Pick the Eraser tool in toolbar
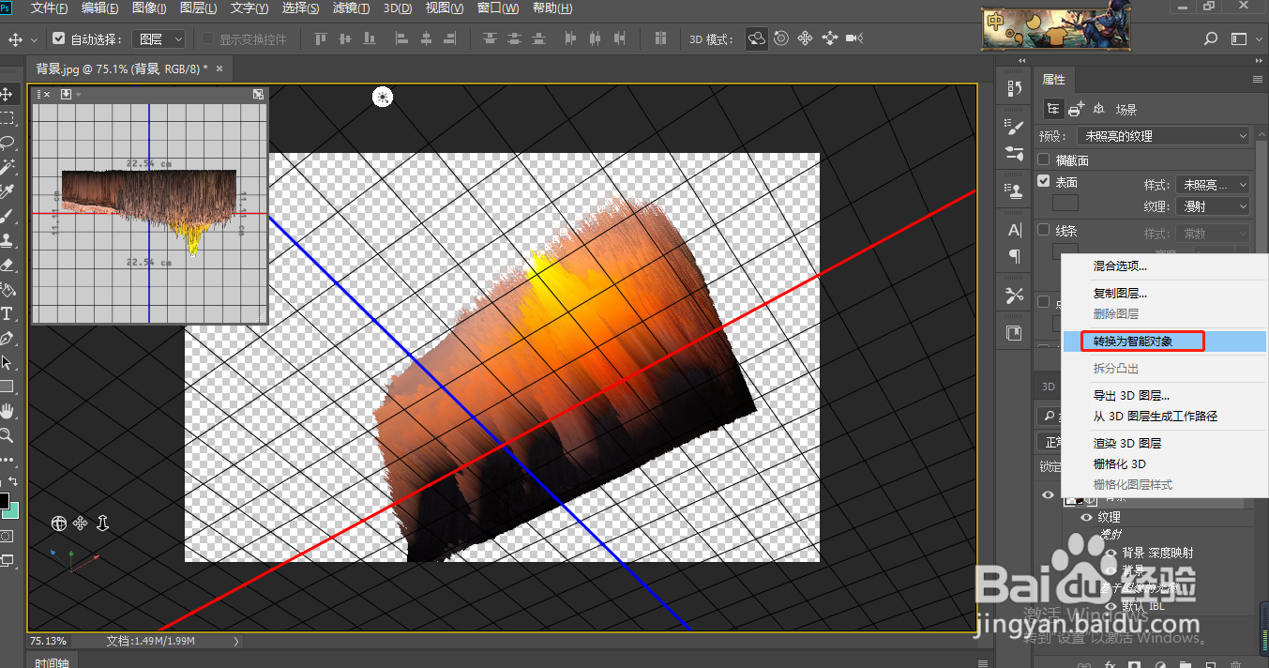This screenshot has width=1269, height=668. 7,266
